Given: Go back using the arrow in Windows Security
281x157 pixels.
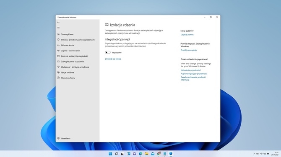Looking at the screenshot, I should click(x=58, y=22).
